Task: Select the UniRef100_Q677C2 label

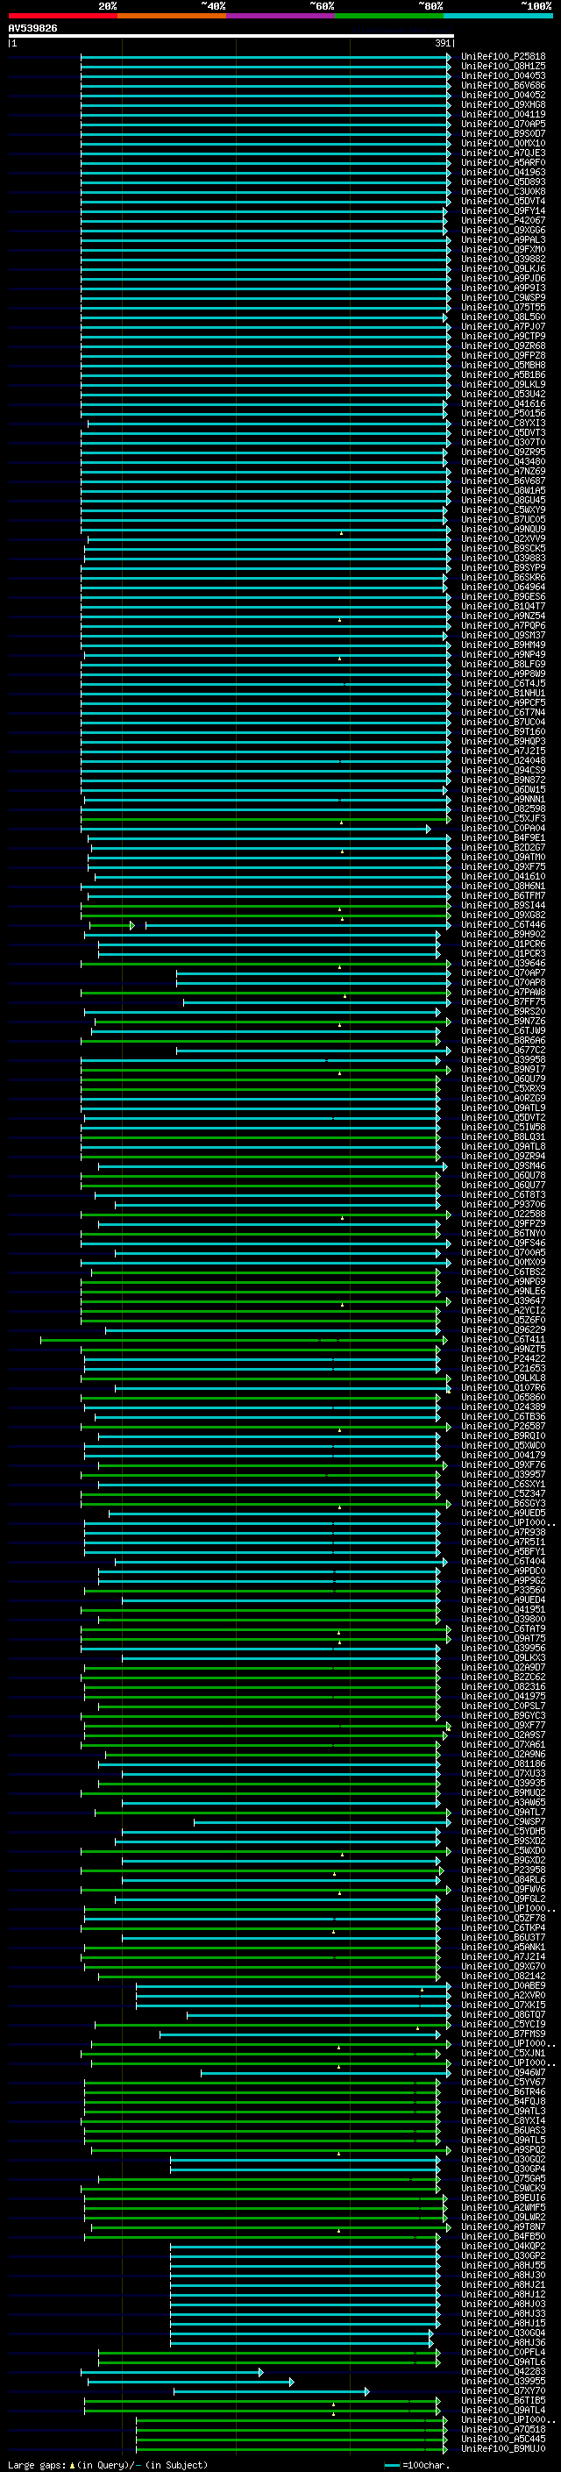Action: pyautogui.click(x=503, y=1050)
